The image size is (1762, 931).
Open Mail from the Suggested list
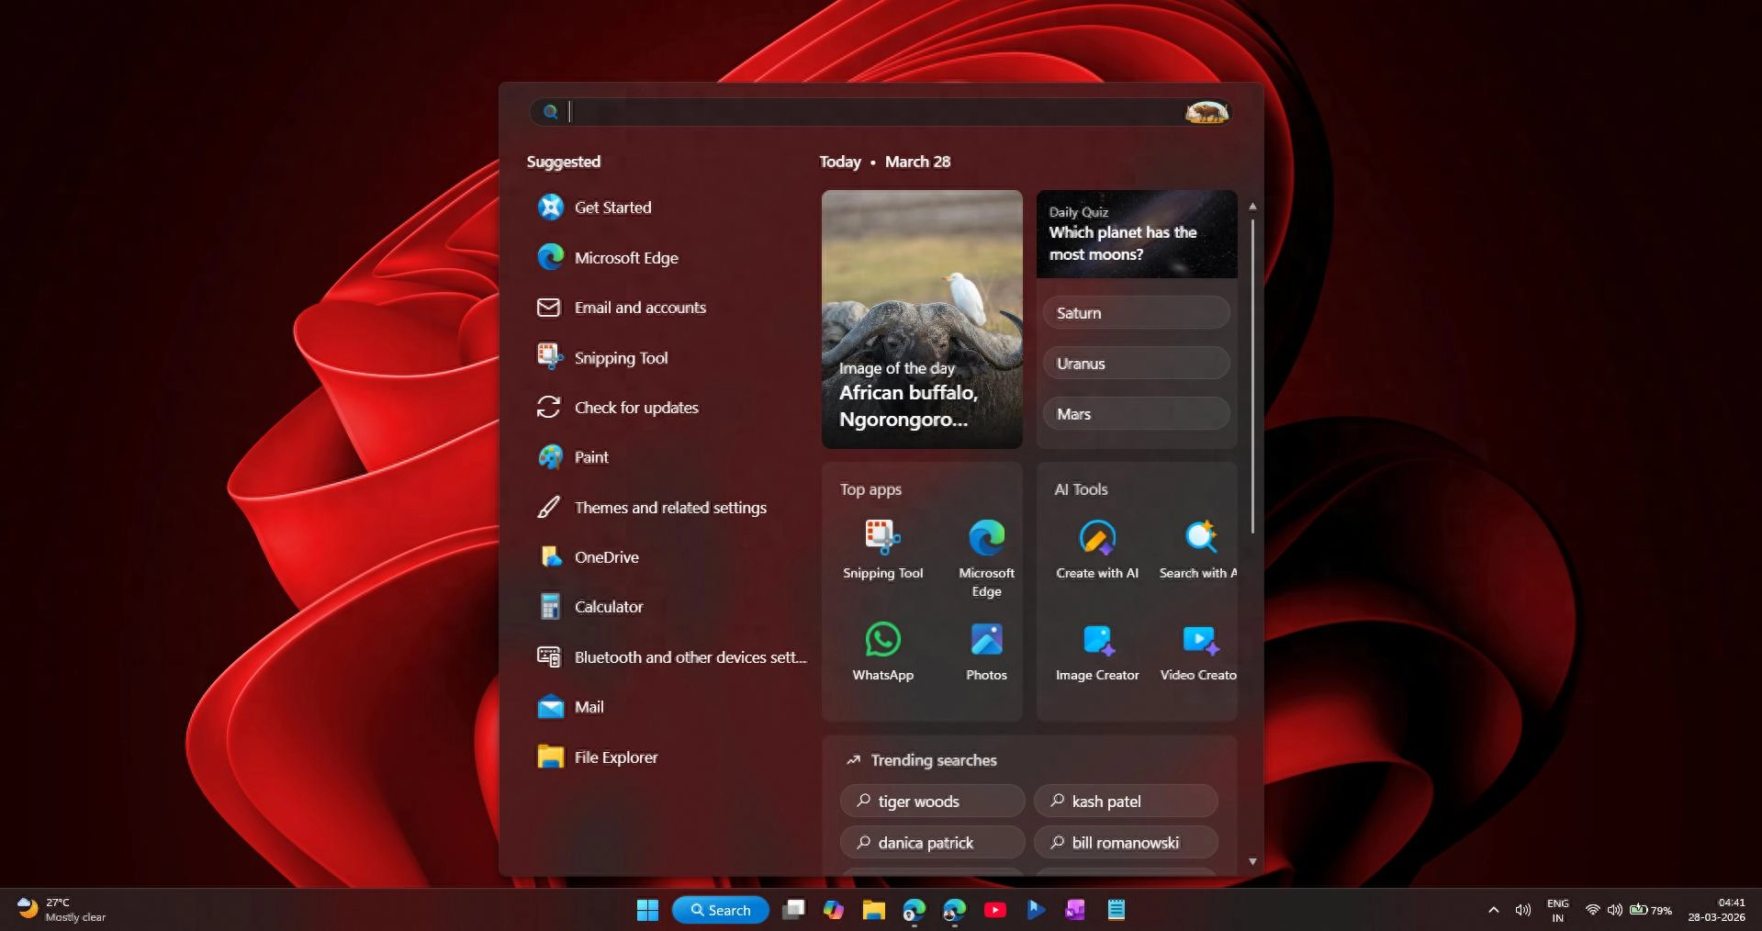(589, 707)
